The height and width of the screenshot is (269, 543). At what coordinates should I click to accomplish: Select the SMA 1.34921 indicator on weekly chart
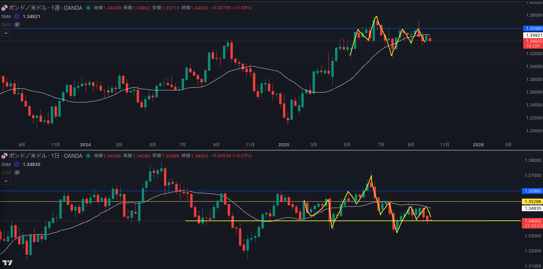pyautogui.click(x=6, y=16)
